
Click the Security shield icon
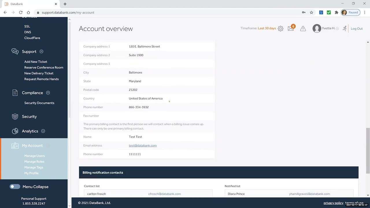[15, 116]
